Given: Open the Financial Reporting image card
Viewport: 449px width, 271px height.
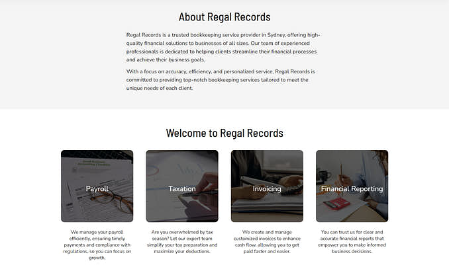Looking at the screenshot, I should [352, 186].
